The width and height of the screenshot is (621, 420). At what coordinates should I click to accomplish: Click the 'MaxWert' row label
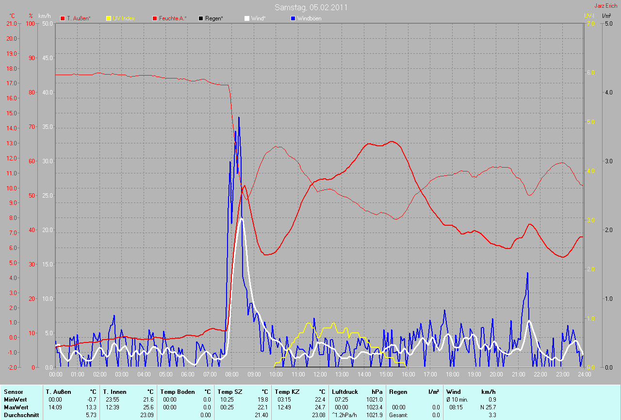point(16,407)
